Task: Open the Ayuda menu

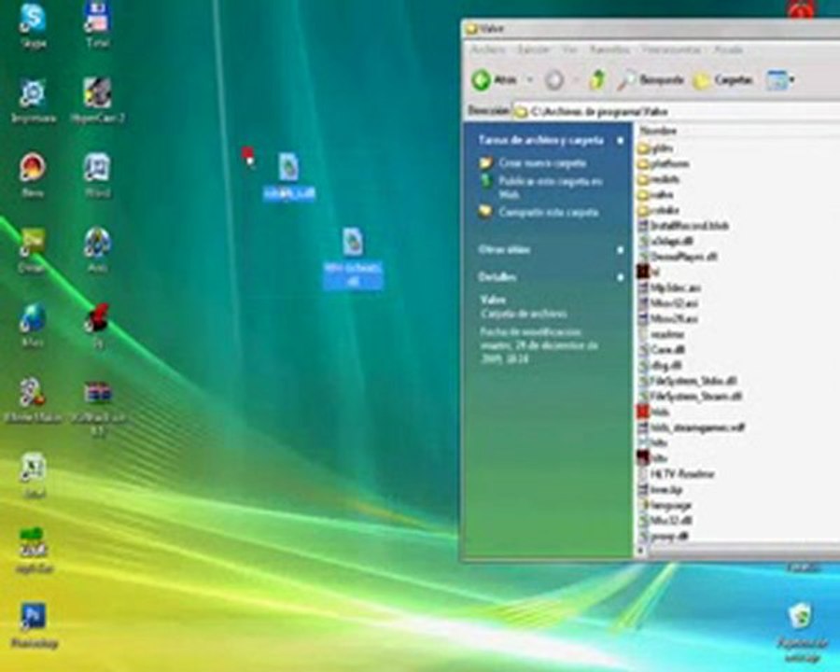Action: (x=729, y=49)
